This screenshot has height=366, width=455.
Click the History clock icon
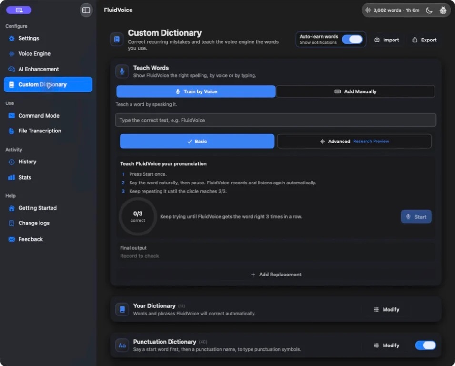(x=11, y=162)
